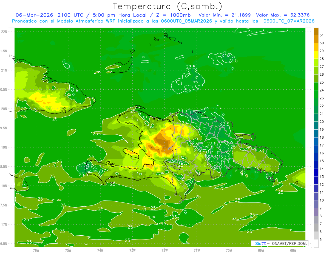Click the "13" label on the color scale
329x254 pixels.
[x=322, y=177]
